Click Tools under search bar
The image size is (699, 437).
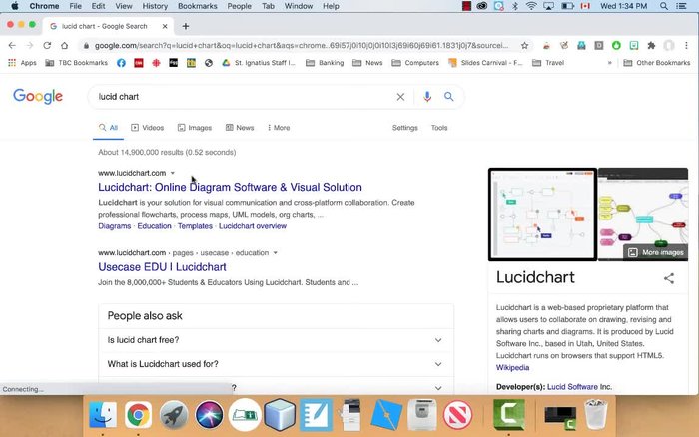(x=439, y=128)
